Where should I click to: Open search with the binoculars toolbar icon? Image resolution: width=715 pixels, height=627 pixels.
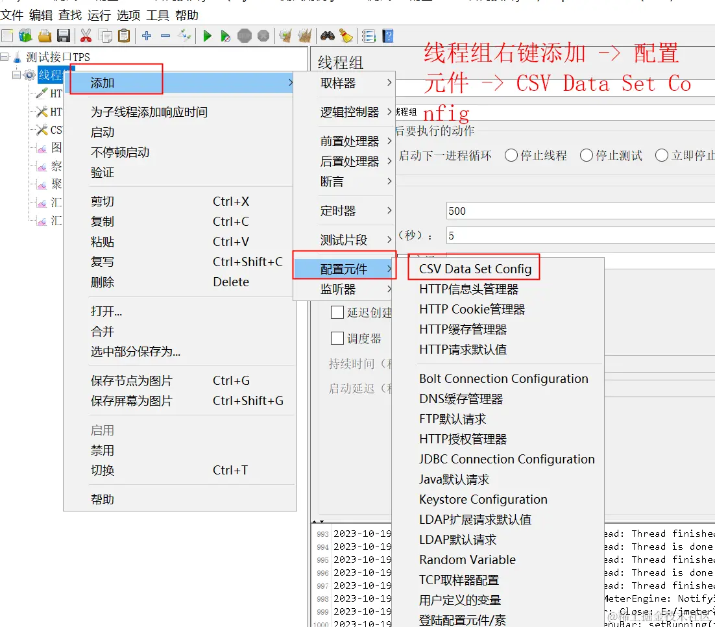point(325,36)
